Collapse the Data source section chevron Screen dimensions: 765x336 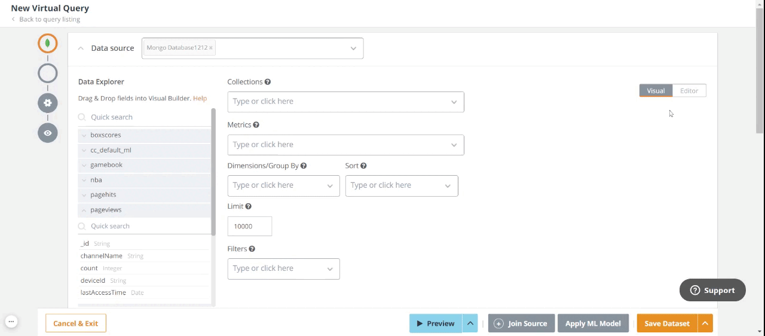click(81, 48)
